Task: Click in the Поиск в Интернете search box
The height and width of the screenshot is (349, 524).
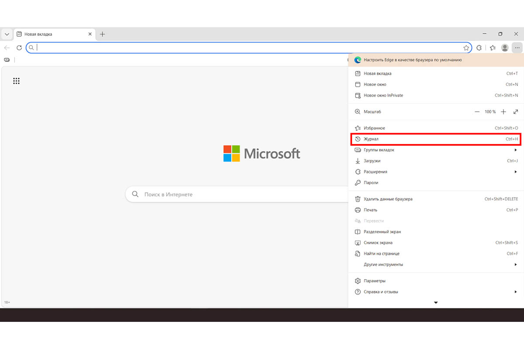Action: click(237, 194)
